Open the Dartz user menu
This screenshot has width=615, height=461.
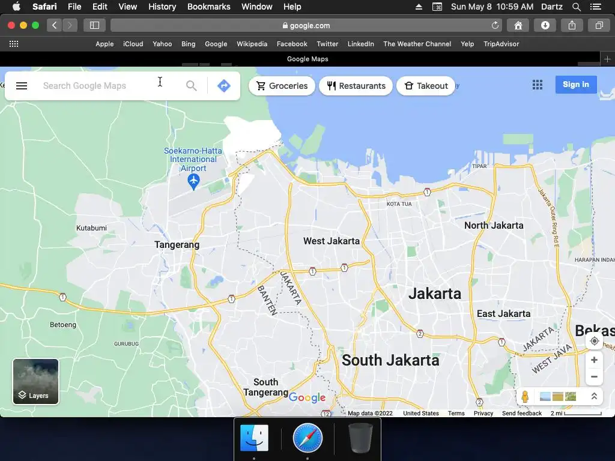coord(552,7)
